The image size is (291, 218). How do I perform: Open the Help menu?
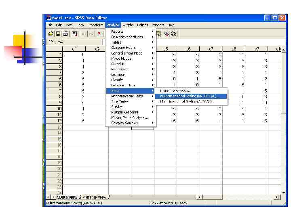171,25
